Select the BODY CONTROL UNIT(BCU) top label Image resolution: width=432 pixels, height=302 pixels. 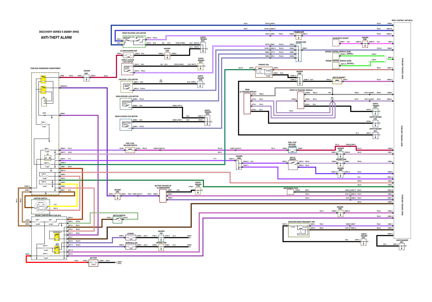(402, 21)
